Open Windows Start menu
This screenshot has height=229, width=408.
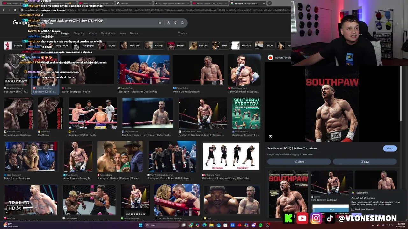point(140,225)
